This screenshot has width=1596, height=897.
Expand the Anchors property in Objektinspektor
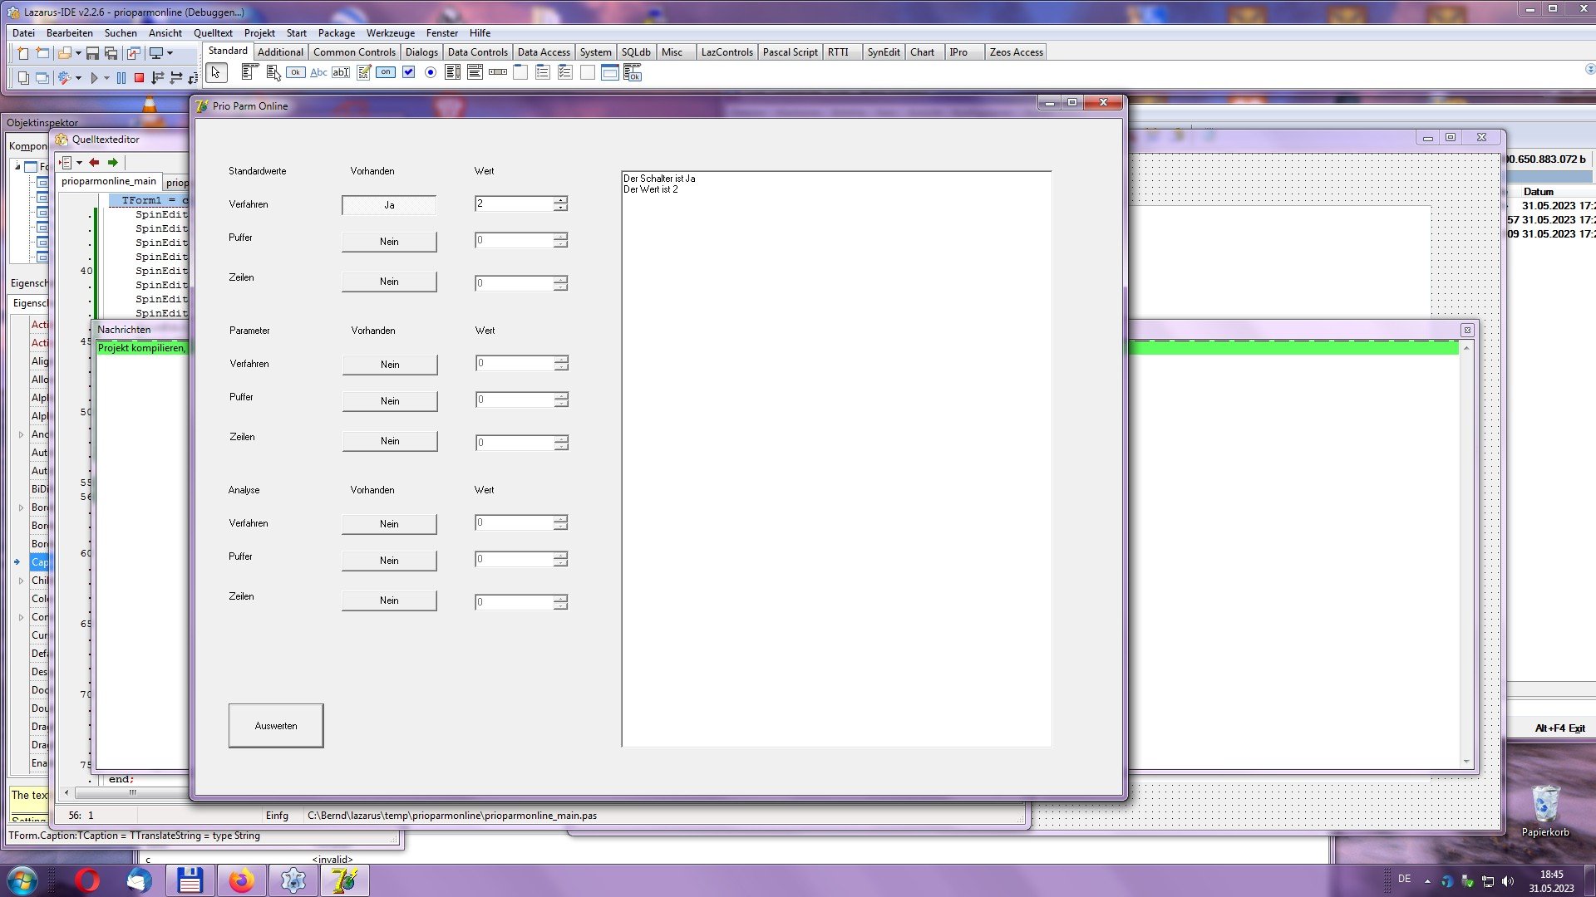point(21,434)
